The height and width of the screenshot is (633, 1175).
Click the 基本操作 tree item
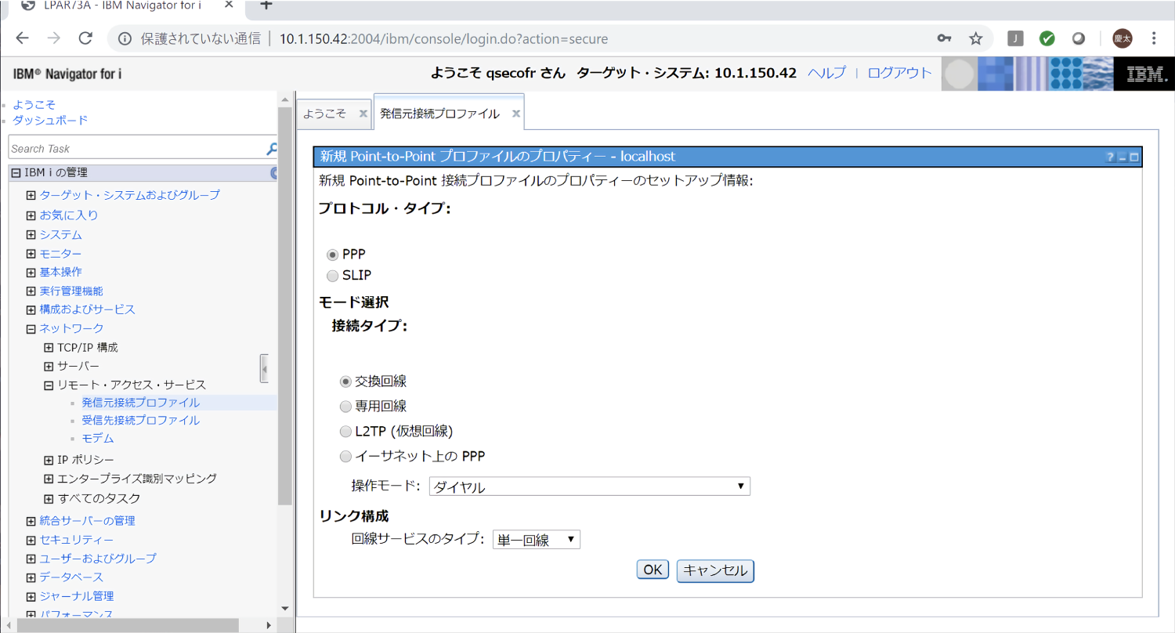60,272
